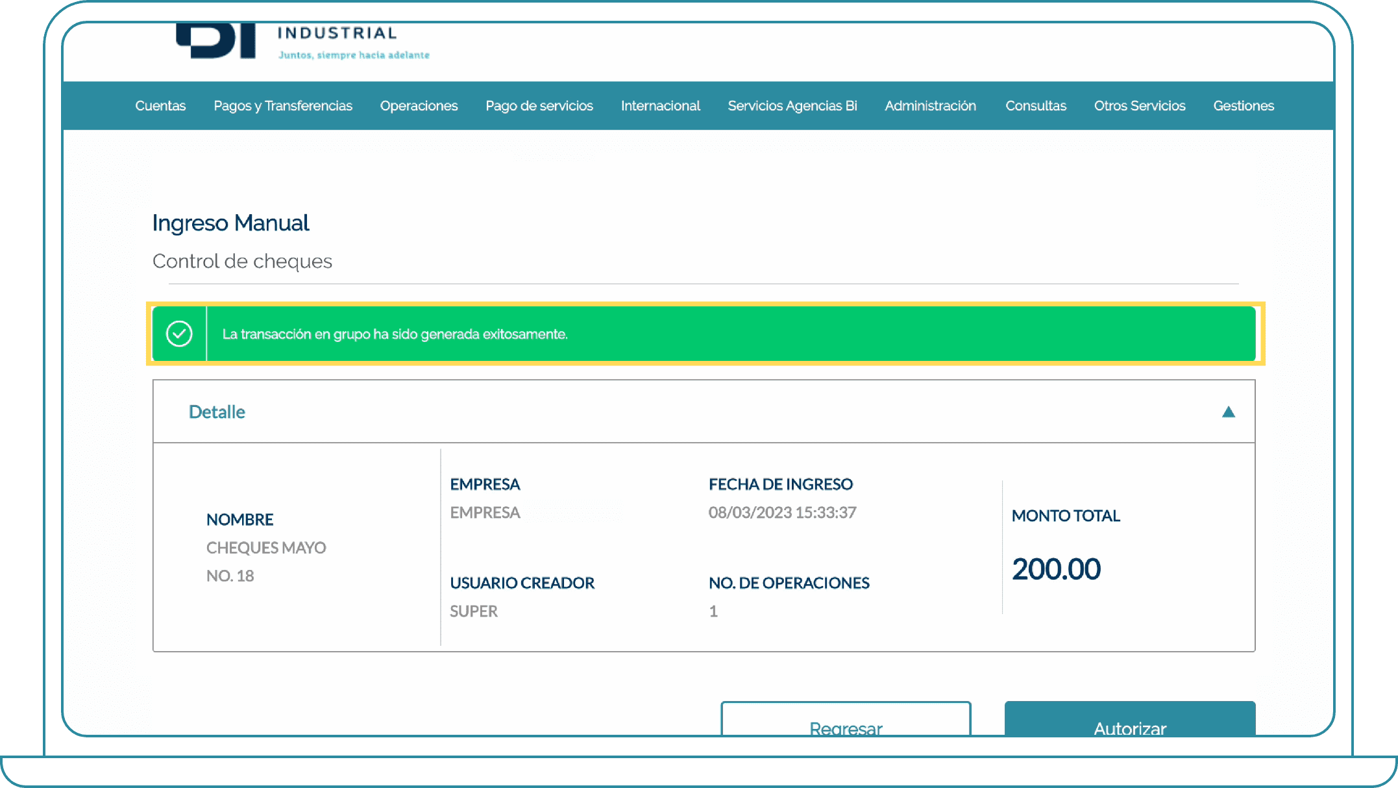
Task: Select Consultas in top navigation
Action: 1035,106
